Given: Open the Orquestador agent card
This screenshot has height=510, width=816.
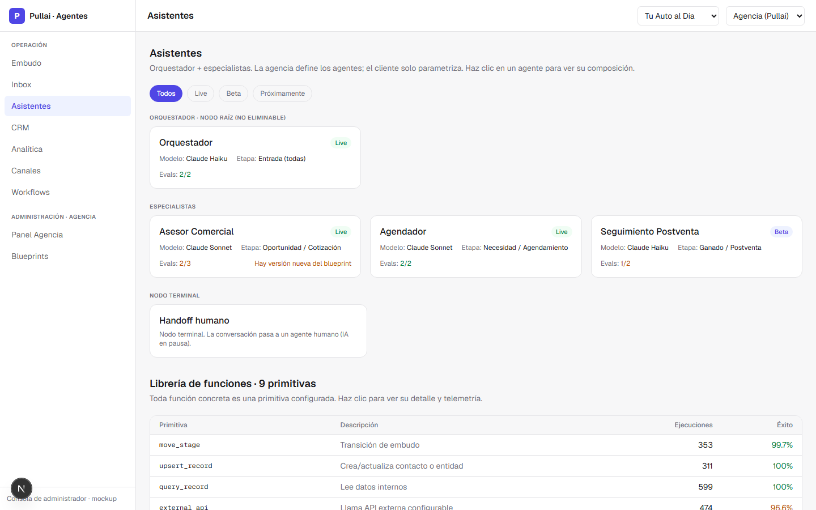Looking at the screenshot, I should (x=255, y=158).
